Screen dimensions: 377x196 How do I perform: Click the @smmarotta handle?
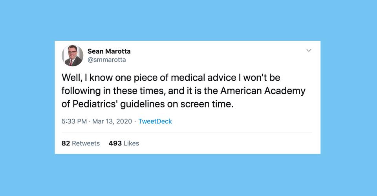(106, 60)
